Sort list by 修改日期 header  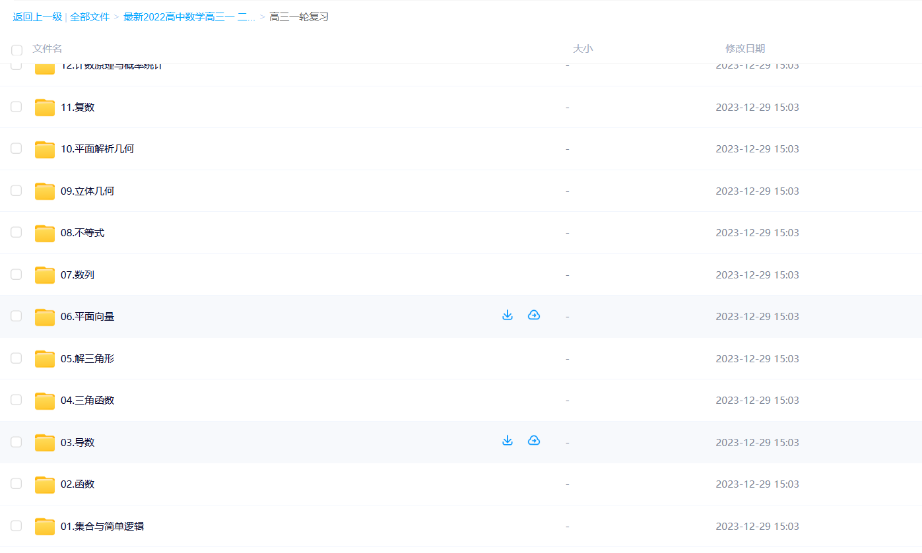click(x=745, y=49)
